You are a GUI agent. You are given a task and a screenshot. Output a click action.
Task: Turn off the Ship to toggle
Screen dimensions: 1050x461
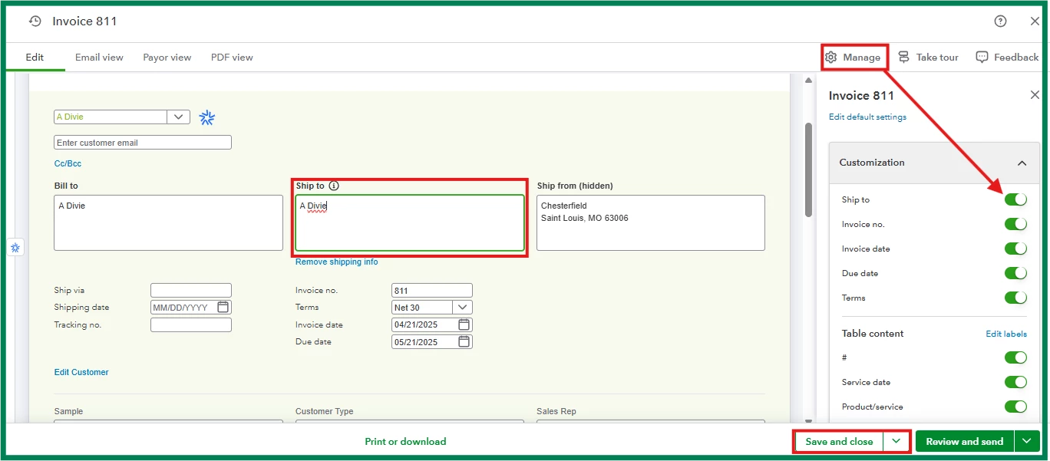point(1015,199)
